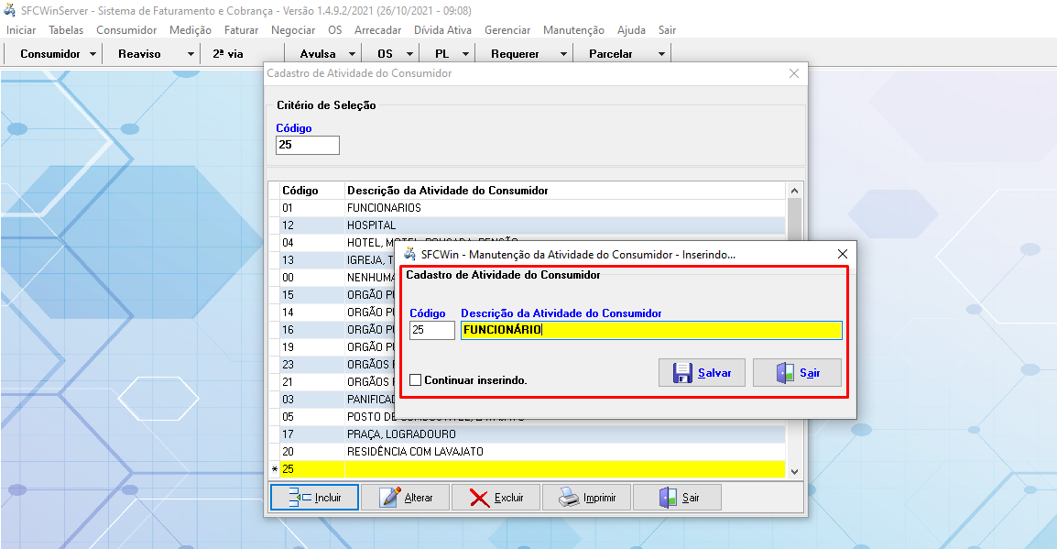Screen dimensions: 1057x549
Task: Click the floppy disk Salvar icon
Action: 682,373
